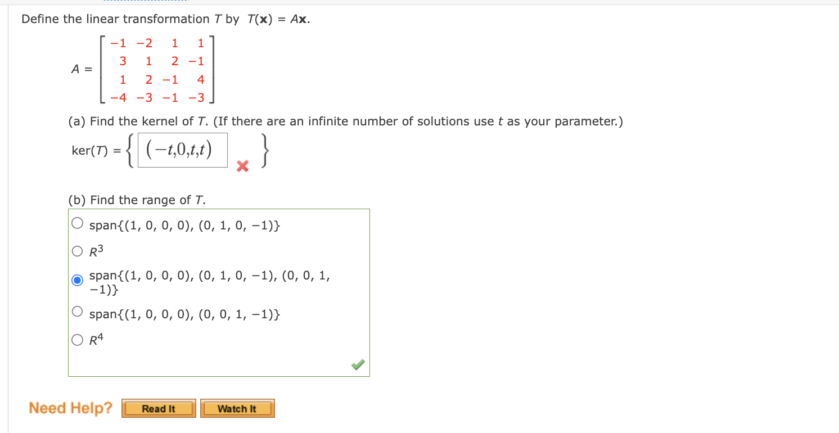Switch to part (b) answer area
The height and width of the screenshot is (433, 839).
tap(219, 291)
